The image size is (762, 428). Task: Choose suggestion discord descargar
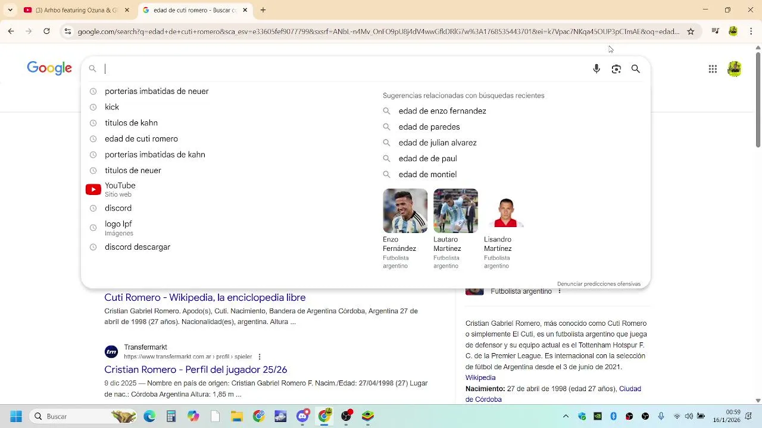[138, 247]
